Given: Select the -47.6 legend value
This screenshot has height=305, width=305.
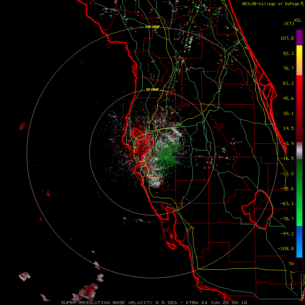Looking at the screenshot, I should pos(287,189).
